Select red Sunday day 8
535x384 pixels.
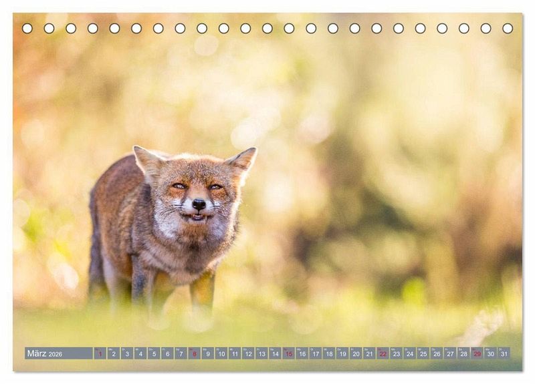pos(195,353)
